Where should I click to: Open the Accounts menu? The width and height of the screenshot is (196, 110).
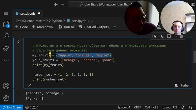[x=6, y=86]
